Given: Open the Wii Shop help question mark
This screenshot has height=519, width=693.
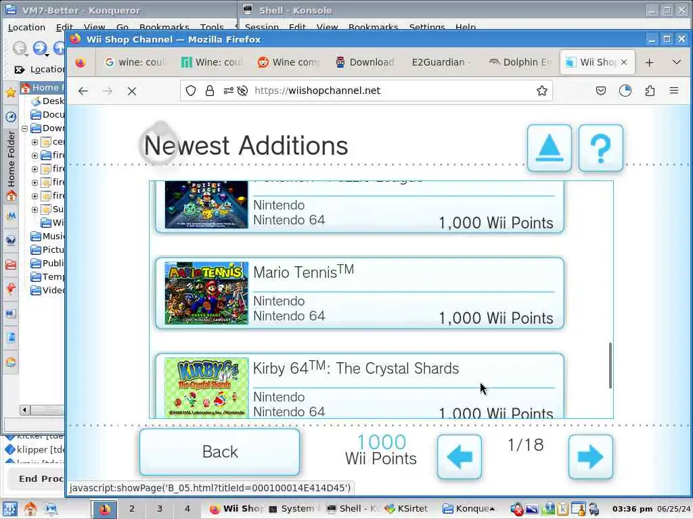Looking at the screenshot, I should (x=601, y=148).
